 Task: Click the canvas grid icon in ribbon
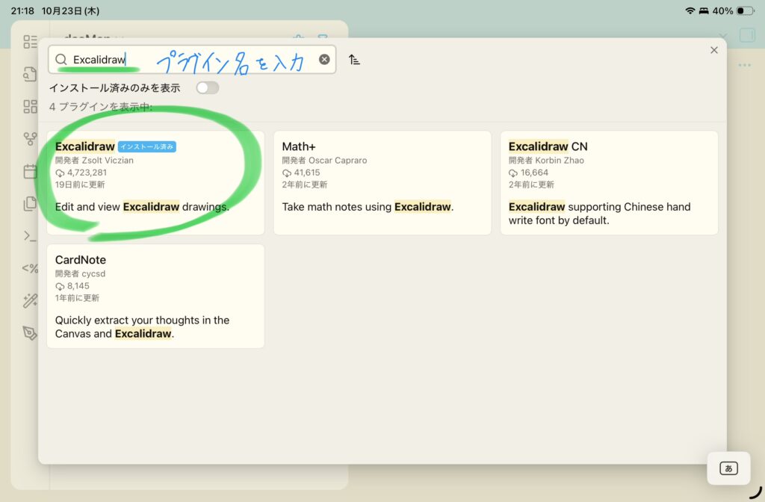(30, 106)
